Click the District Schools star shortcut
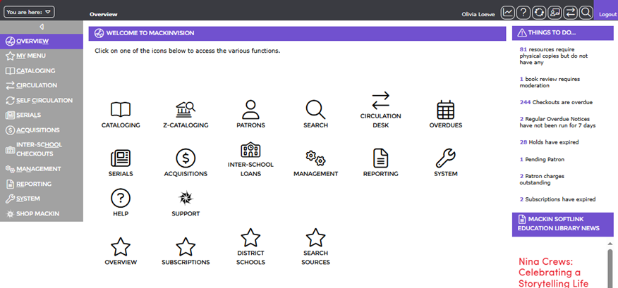This screenshot has width=618, height=288. pyautogui.click(x=250, y=237)
